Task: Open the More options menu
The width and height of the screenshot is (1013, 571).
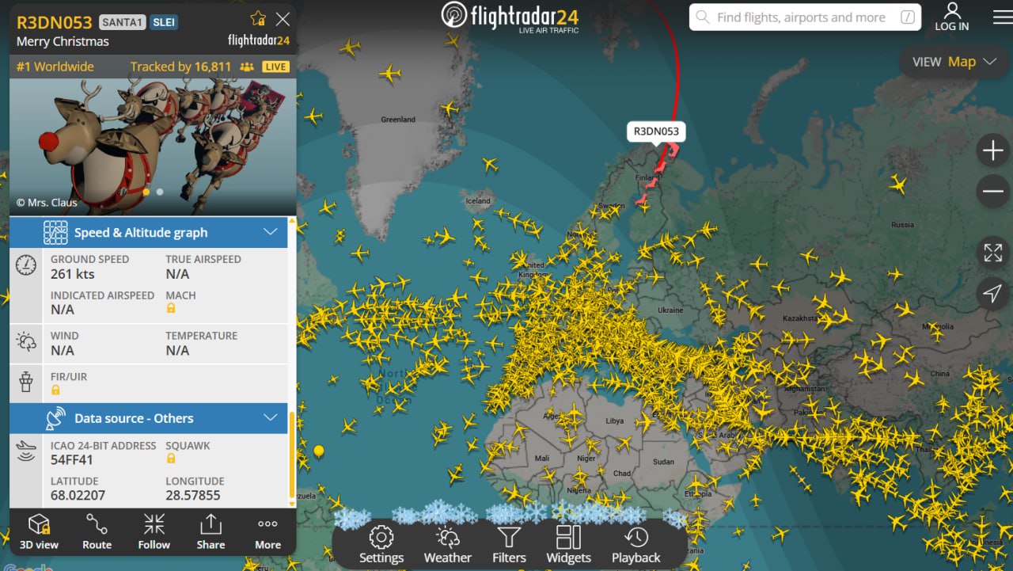Action: 267,531
